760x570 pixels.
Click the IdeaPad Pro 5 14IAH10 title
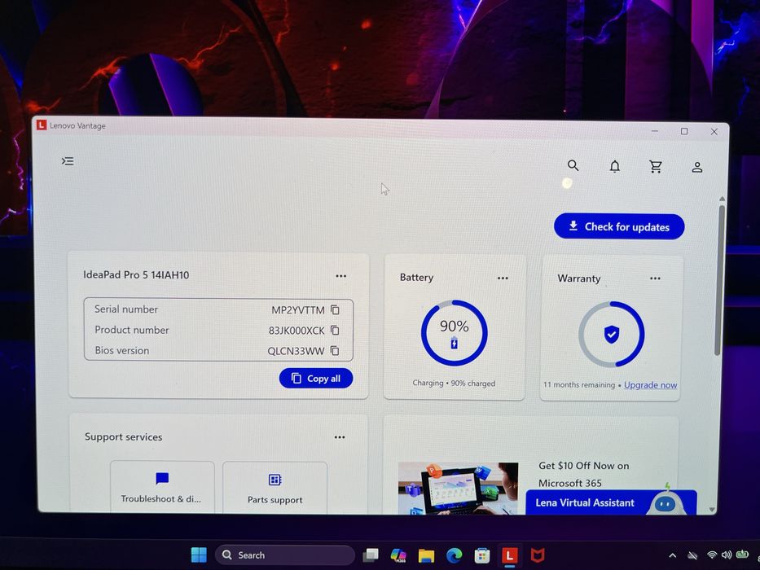tap(136, 275)
